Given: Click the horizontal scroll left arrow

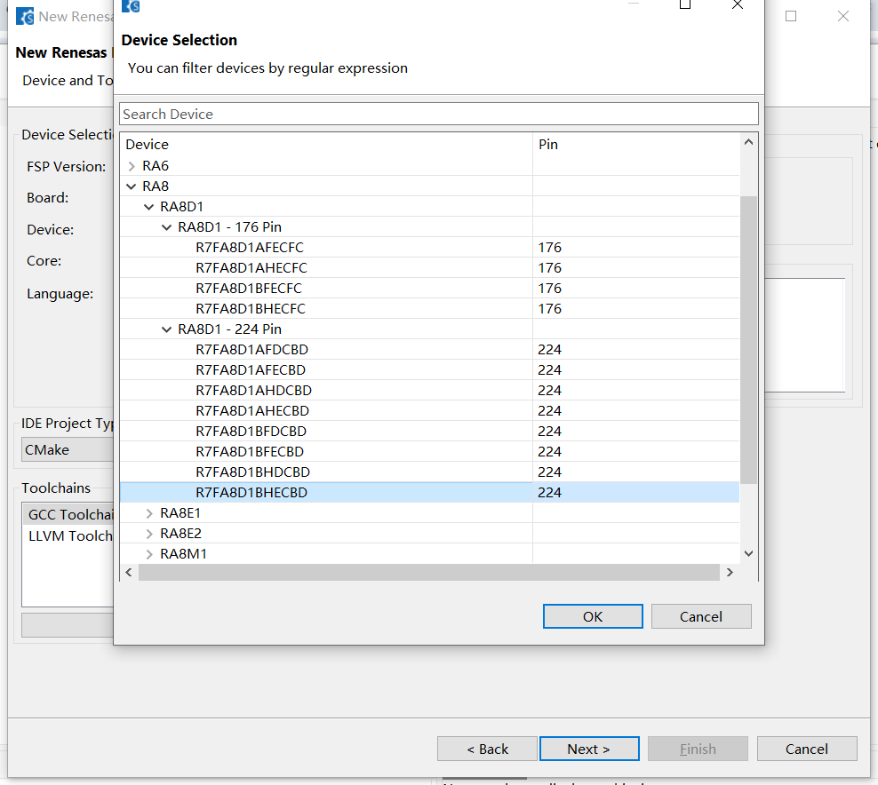Looking at the screenshot, I should (x=129, y=573).
